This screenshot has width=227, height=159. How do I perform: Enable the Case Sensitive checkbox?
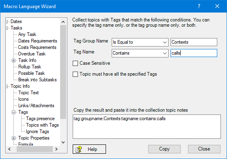(75, 63)
